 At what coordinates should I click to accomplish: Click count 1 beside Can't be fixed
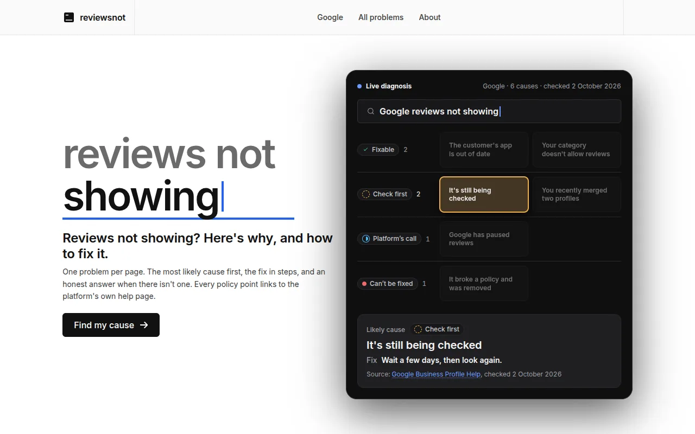click(424, 284)
